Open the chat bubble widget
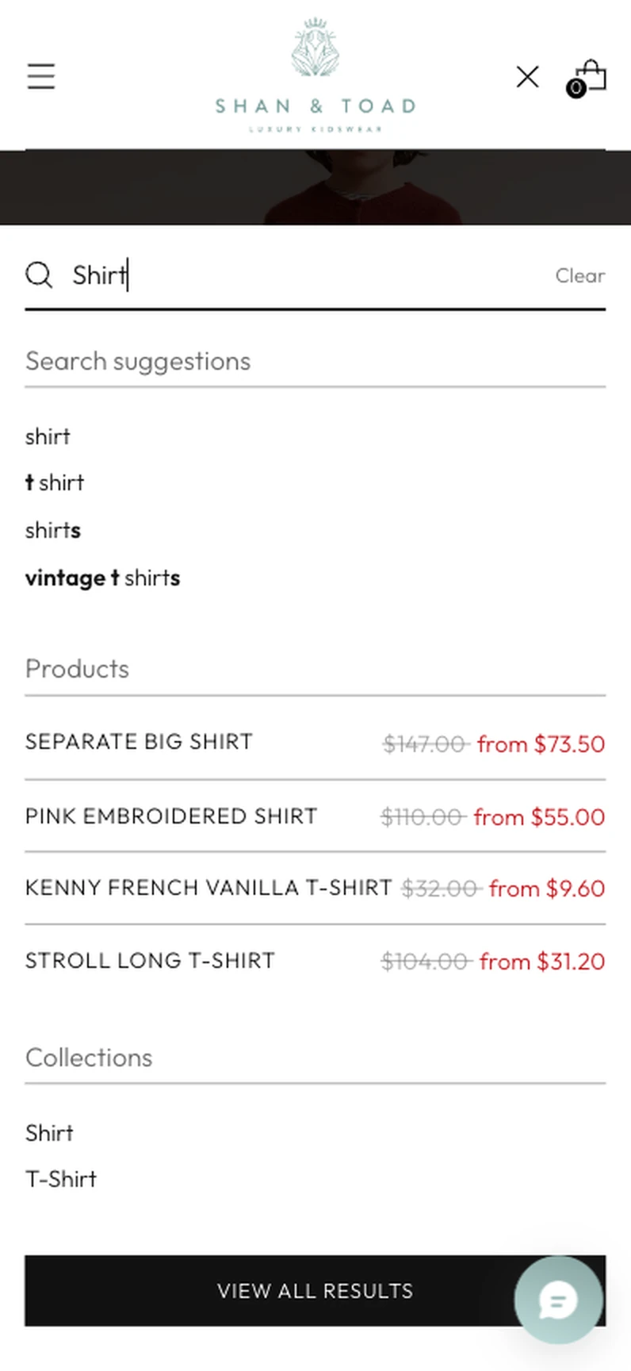The image size is (631, 1371). [558, 1300]
